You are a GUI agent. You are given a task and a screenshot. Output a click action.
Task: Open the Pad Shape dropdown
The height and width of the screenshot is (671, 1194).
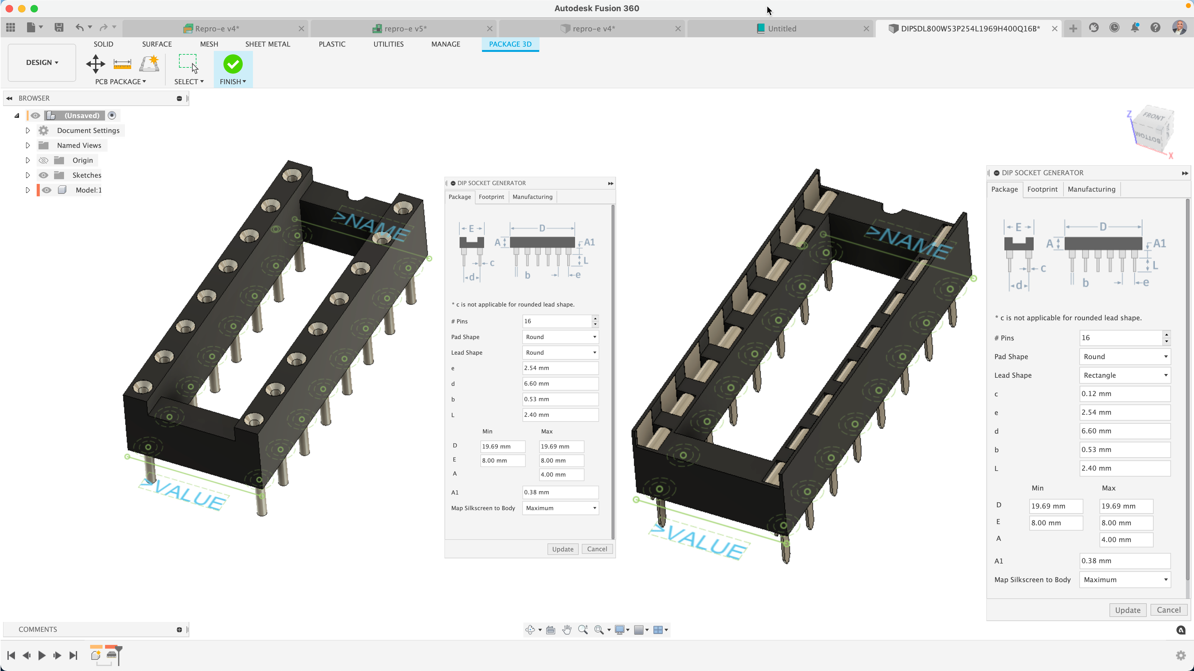(x=560, y=337)
